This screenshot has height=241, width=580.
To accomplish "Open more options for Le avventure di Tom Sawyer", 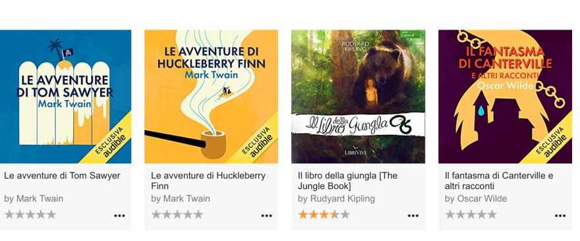I will coord(119,216).
